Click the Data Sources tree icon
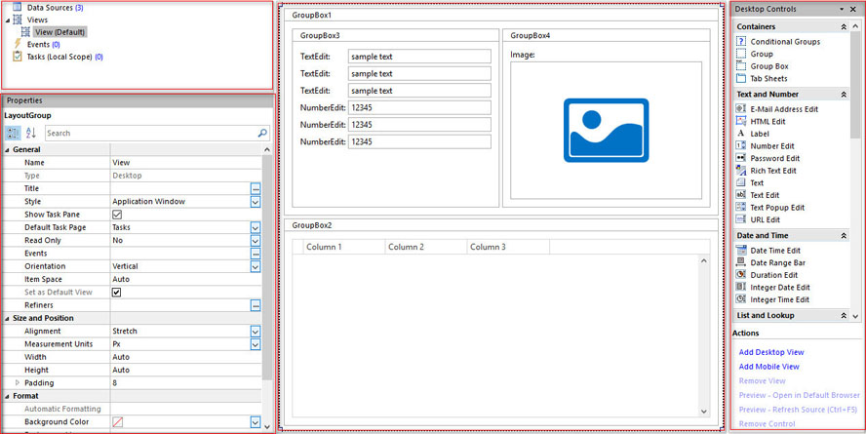Viewport: 866px width, 434px height. point(18,7)
